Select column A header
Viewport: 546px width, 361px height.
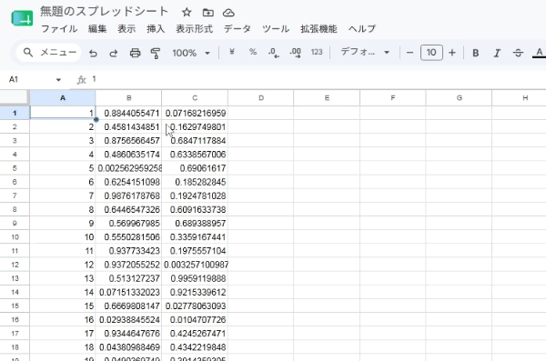(62, 98)
